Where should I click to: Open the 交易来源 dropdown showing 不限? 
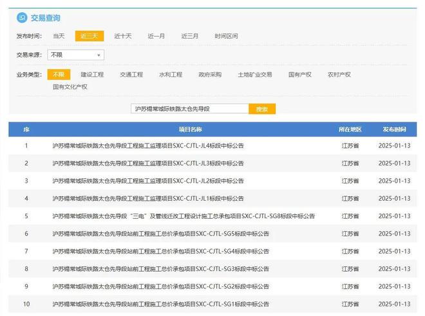tap(75, 55)
